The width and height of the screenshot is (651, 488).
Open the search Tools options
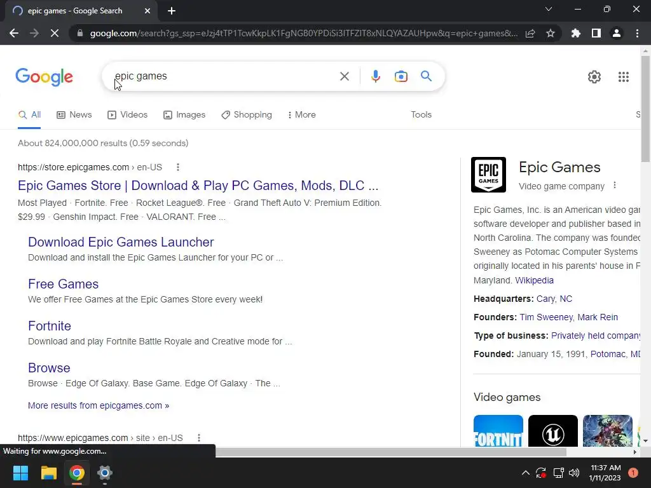421,114
